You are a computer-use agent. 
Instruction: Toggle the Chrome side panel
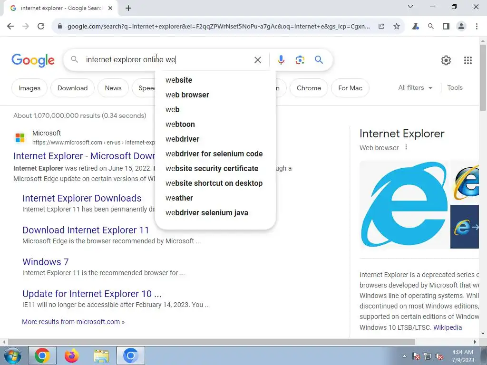tap(446, 27)
